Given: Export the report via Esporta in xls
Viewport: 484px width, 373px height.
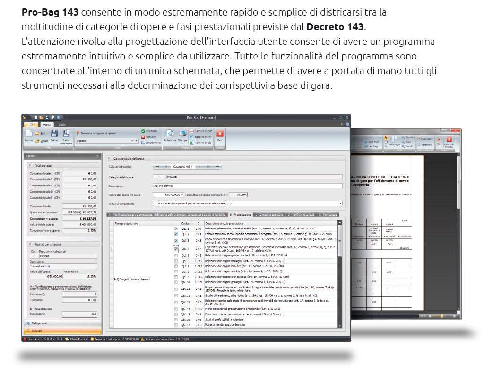Looking at the screenshot, I should click(x=200, y=143).
